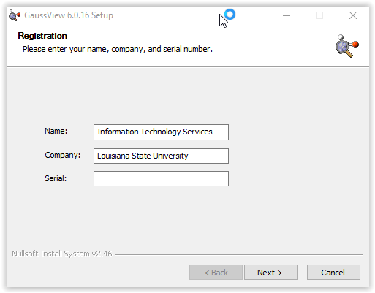Click the GaussView molecule logo in the header
This screenshot has width=375, height=293.
point(346,46)
